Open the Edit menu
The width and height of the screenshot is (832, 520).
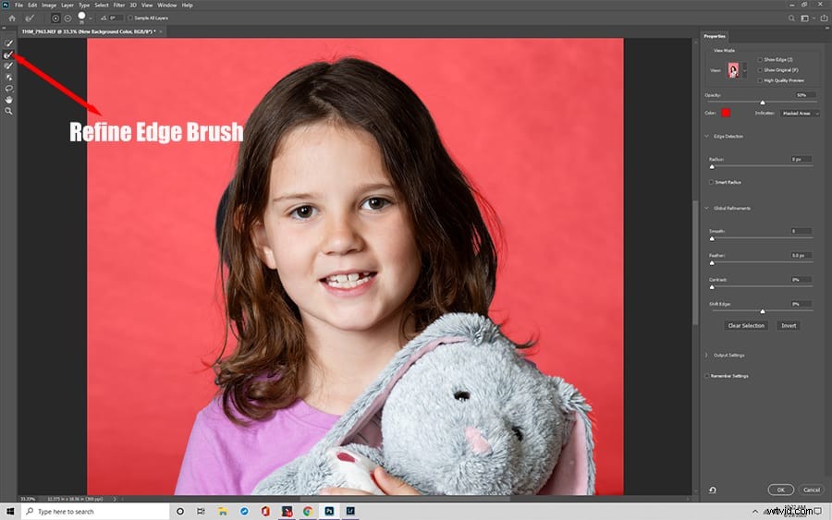point(32,6)
